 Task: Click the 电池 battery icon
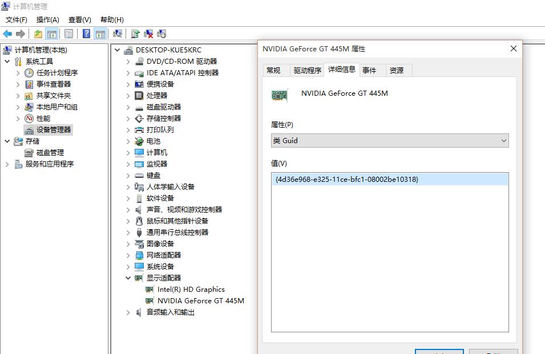click(139, 141)
